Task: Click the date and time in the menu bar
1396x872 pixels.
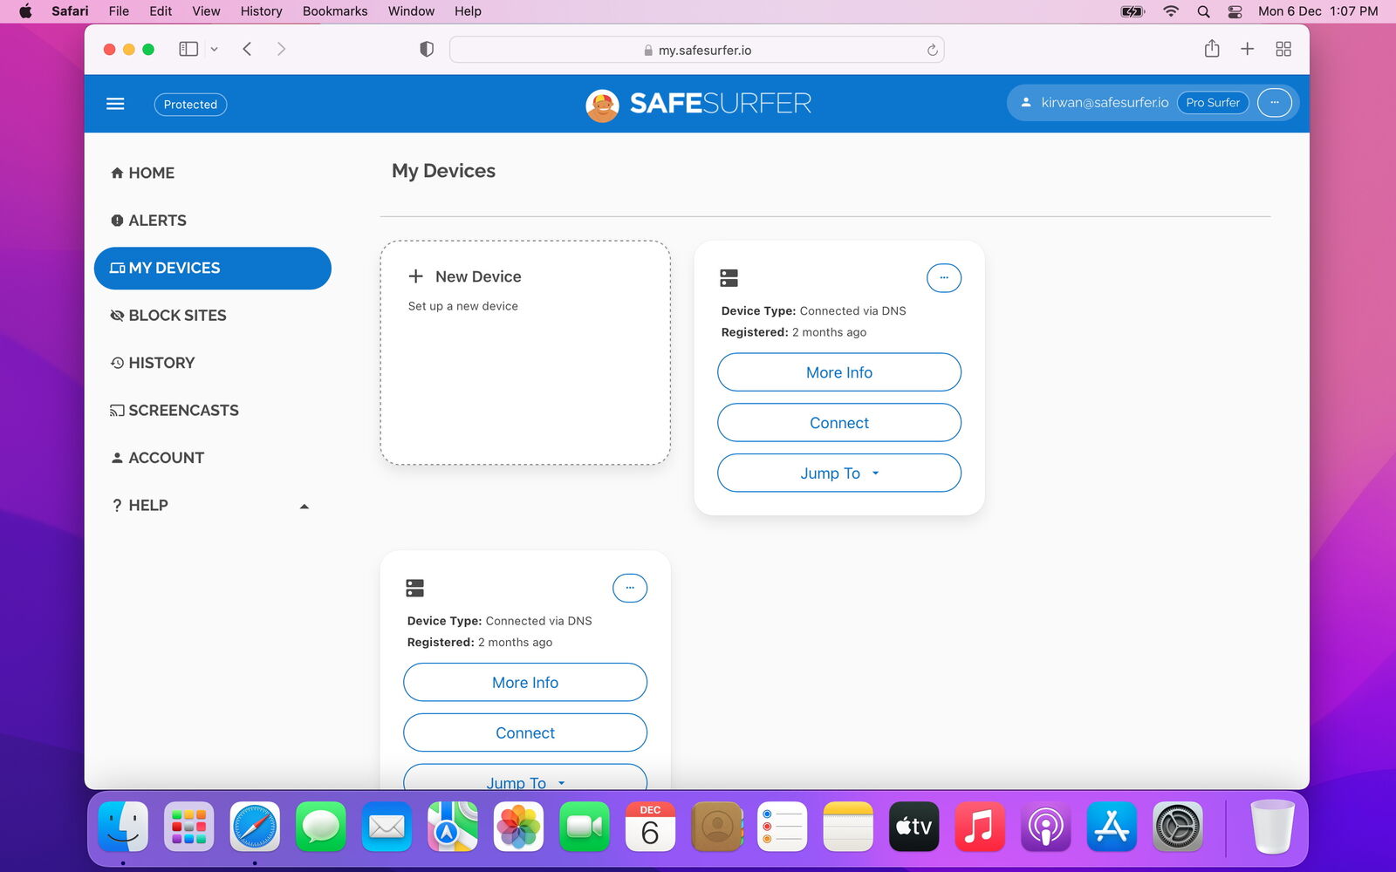Action: pyautogui.click(x=1317, y=11)
